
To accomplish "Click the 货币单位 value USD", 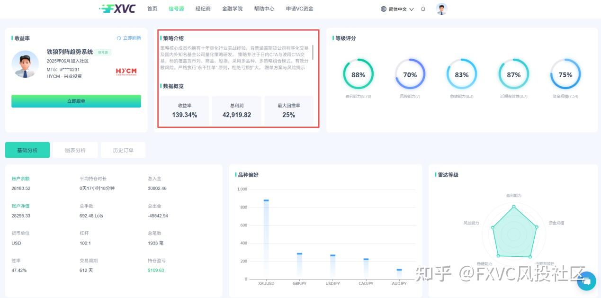I will (16, 243).
